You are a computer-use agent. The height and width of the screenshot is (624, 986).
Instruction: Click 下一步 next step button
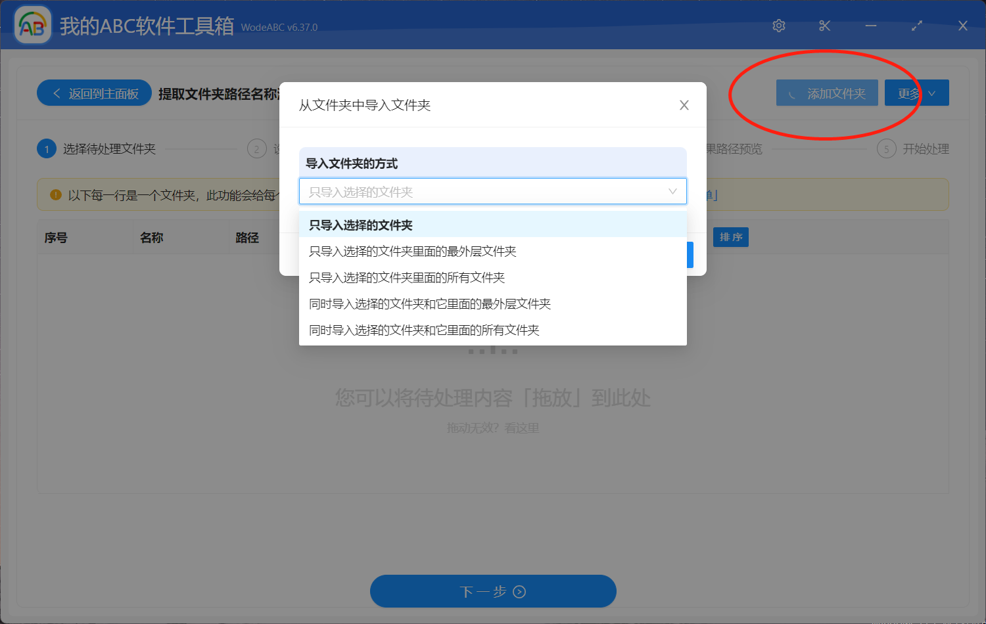[493, 591]
